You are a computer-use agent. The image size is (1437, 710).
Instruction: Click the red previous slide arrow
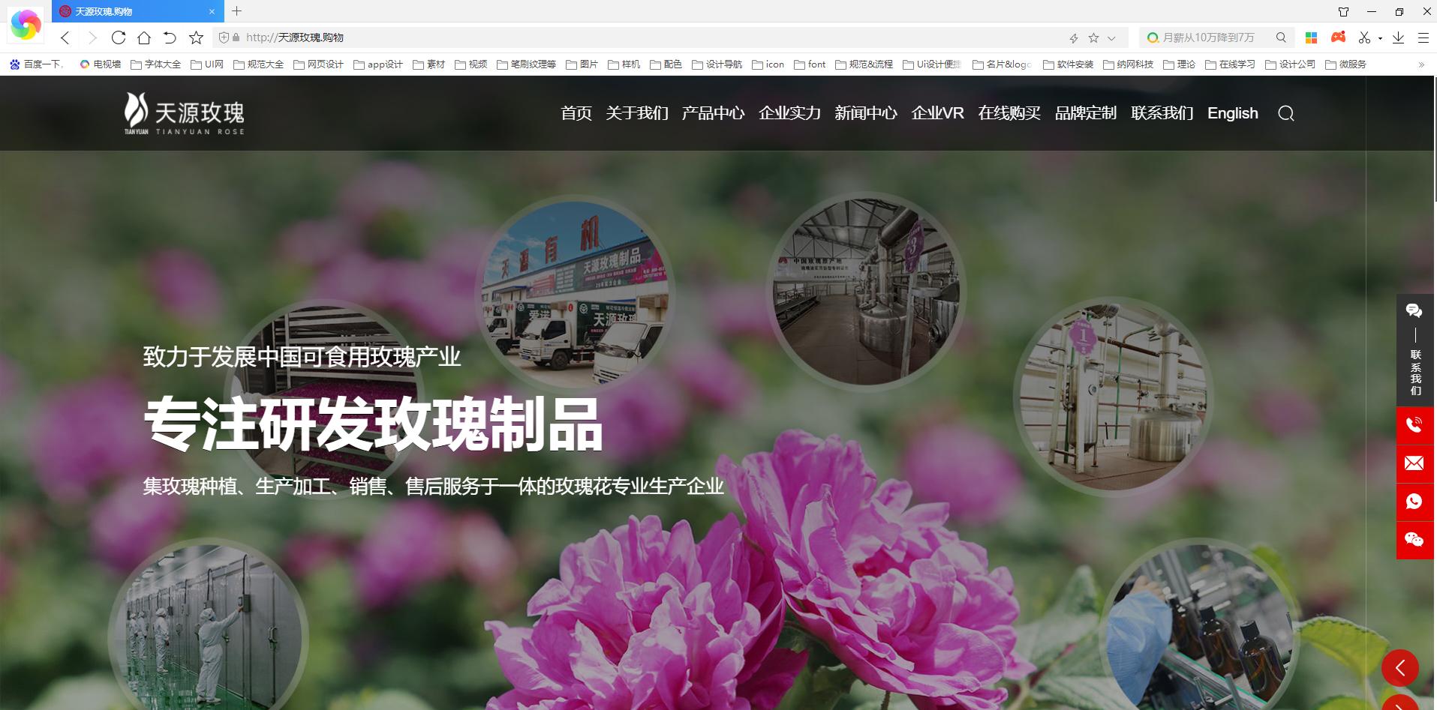click(x=1400, y=668)
